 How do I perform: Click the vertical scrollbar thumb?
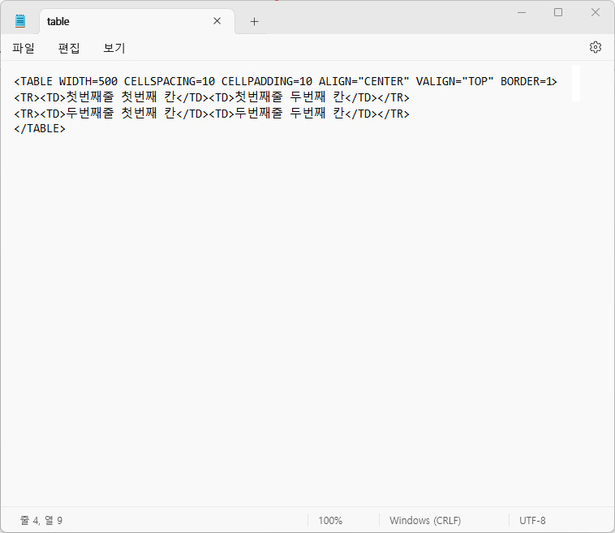(576, 83)
